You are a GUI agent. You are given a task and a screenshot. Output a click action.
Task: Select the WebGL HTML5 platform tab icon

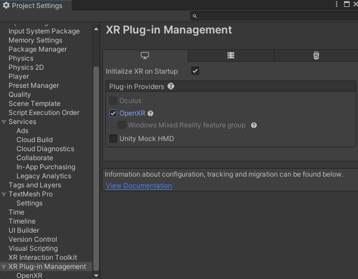(316, 56)
